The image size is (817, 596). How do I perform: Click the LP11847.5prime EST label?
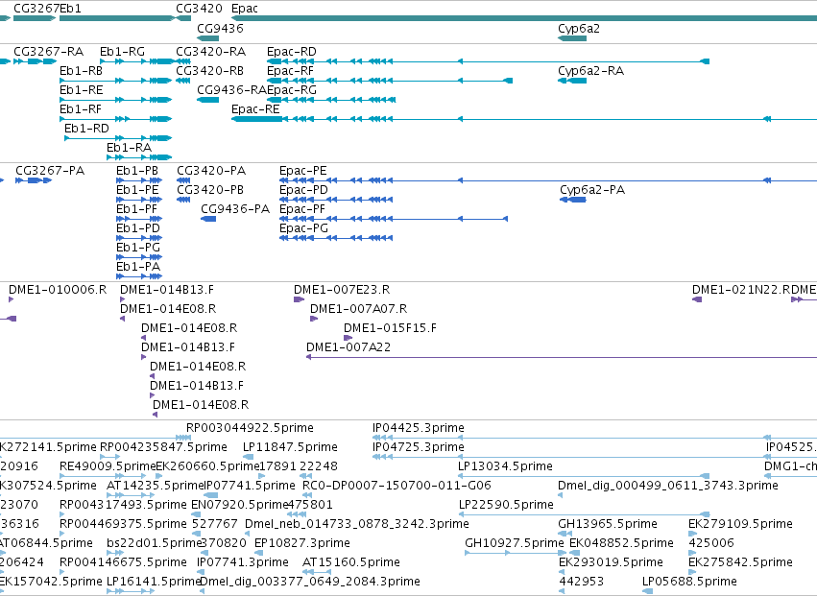click(290, 447)
